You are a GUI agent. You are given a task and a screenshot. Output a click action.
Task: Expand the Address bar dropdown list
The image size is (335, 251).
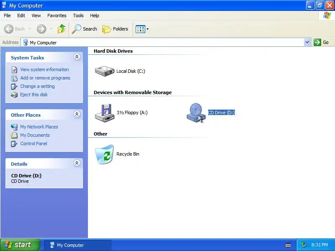[307, 42]
